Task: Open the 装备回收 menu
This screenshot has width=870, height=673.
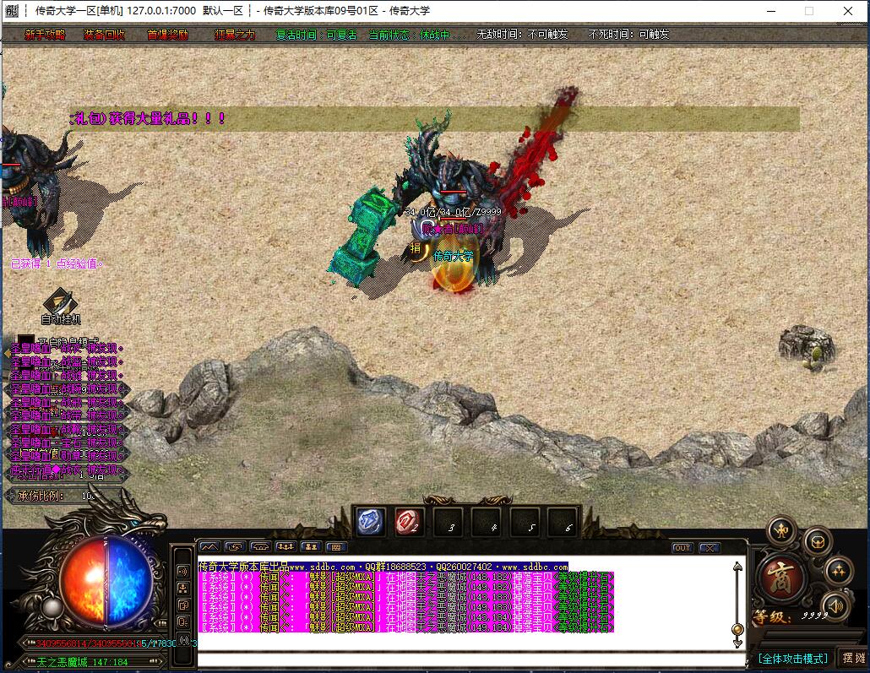Action: (104, 35)
